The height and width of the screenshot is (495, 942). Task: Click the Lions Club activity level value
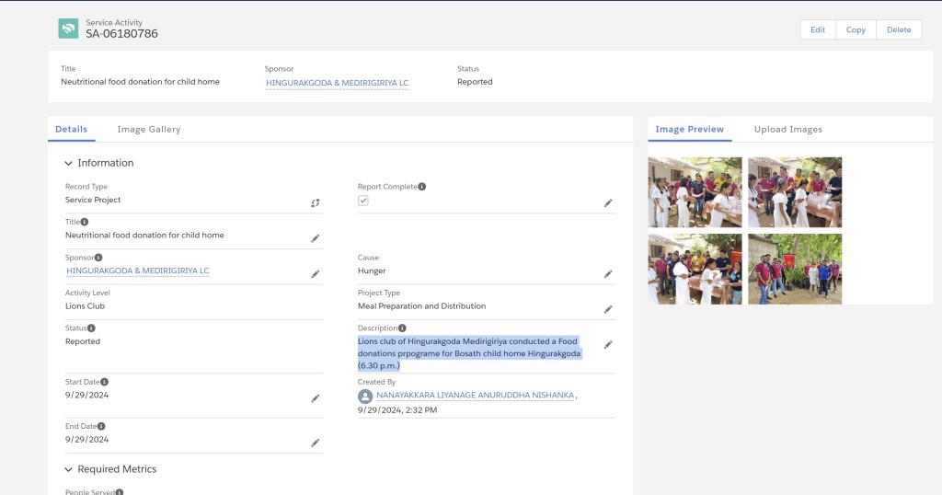tap(85, 306)
